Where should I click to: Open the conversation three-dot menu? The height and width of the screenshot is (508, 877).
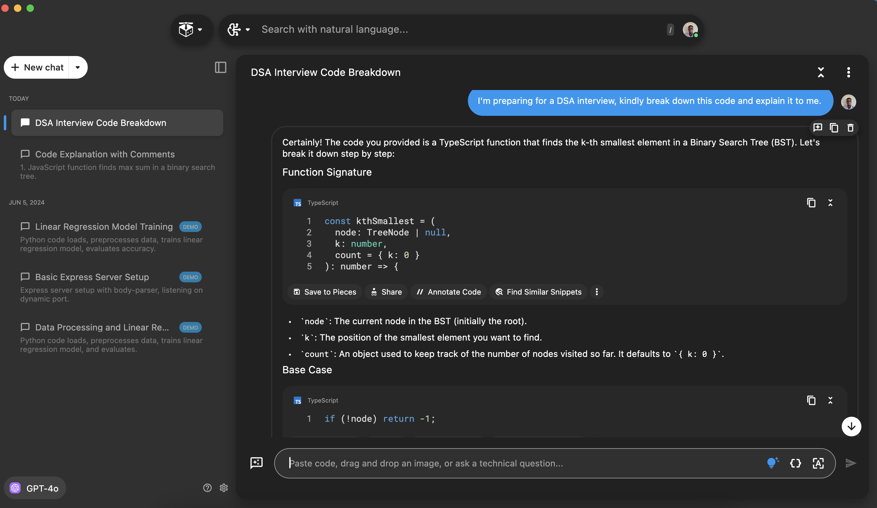coord(848,72)
